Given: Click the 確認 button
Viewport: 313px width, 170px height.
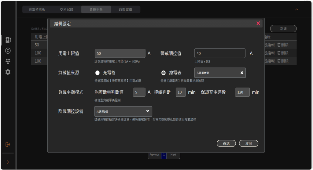Looking at the screenshot, I should click(x=226, y=143).
